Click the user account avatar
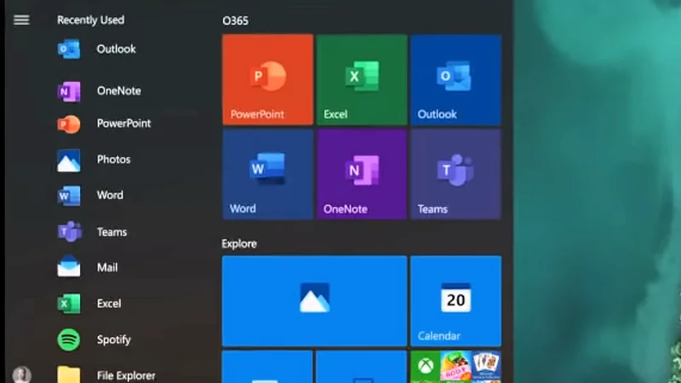 tap(22, 374)
